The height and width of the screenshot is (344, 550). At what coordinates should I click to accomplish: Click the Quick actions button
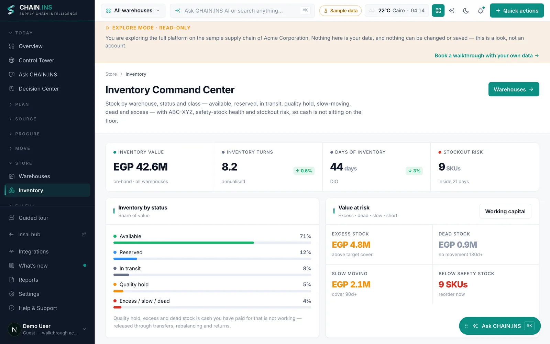[x=517, y=11]
